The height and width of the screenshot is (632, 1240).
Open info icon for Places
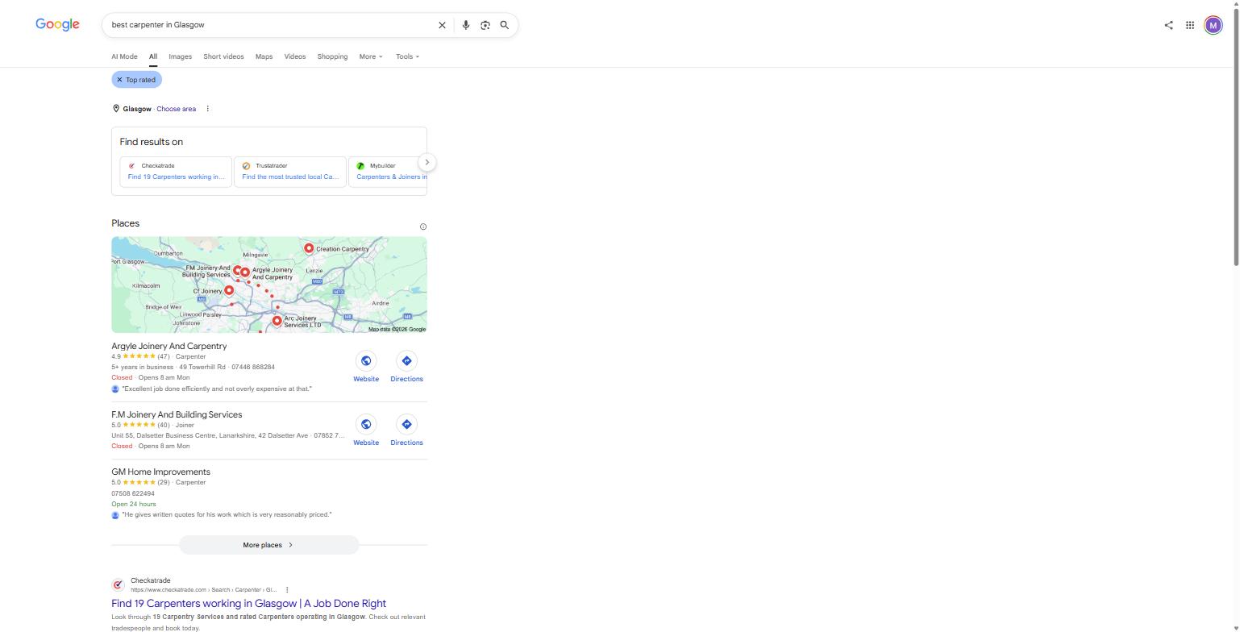(423, 227)
